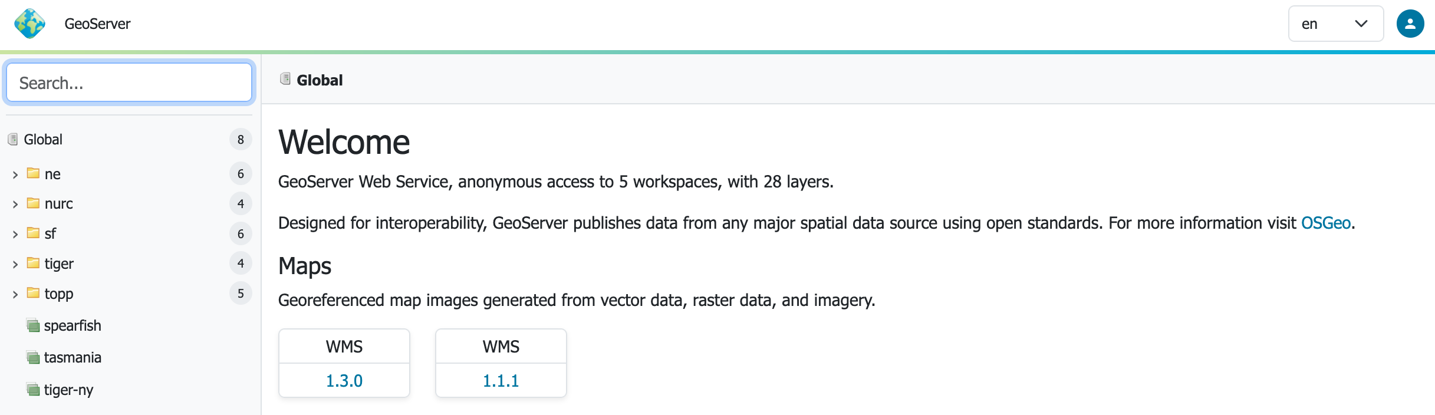Expand the sf workspace chevron

tap(15, 234)
